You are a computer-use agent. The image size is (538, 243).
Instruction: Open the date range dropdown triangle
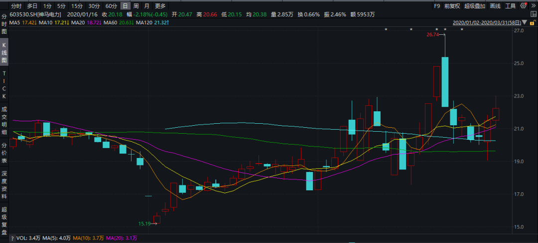(x=524, y=23)
